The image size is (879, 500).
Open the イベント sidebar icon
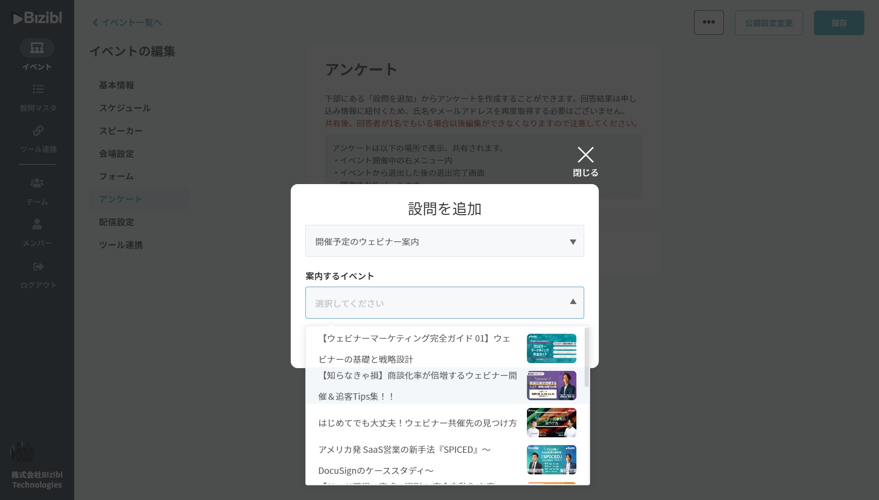(37, 48)
